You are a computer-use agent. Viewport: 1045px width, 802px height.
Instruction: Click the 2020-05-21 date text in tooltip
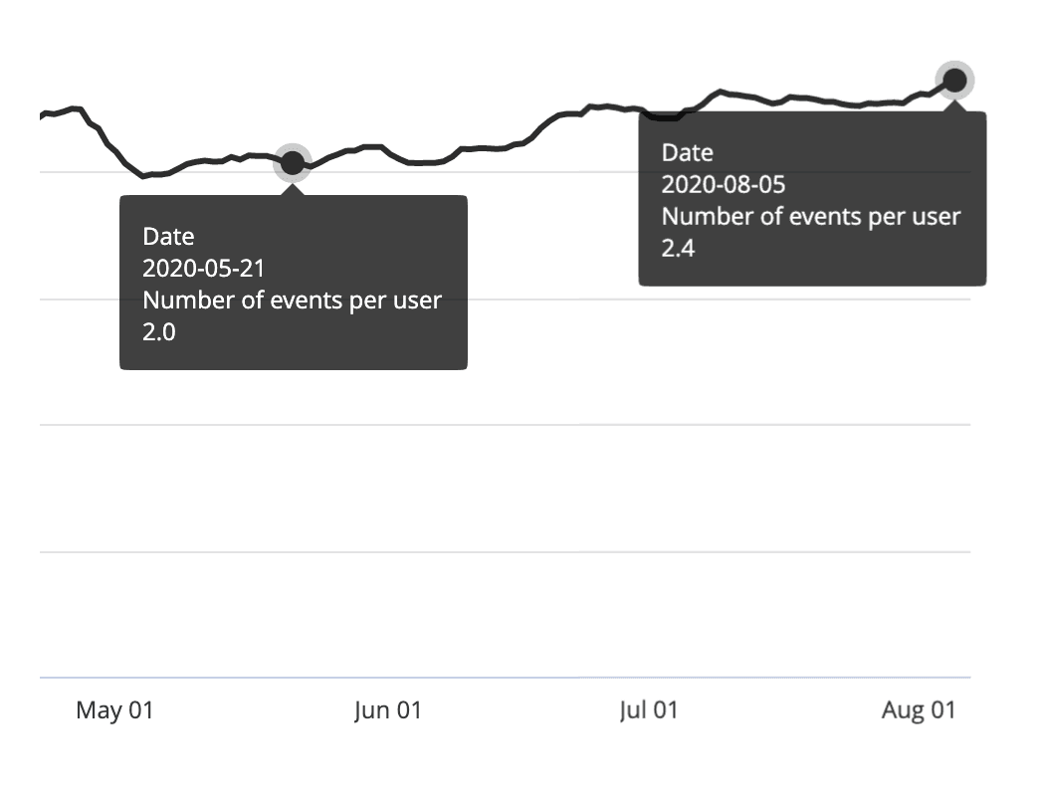tap(204, 269)
